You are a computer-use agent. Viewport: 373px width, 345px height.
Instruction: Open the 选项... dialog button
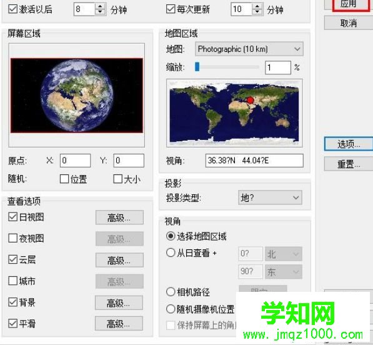(x=349, y=144)
